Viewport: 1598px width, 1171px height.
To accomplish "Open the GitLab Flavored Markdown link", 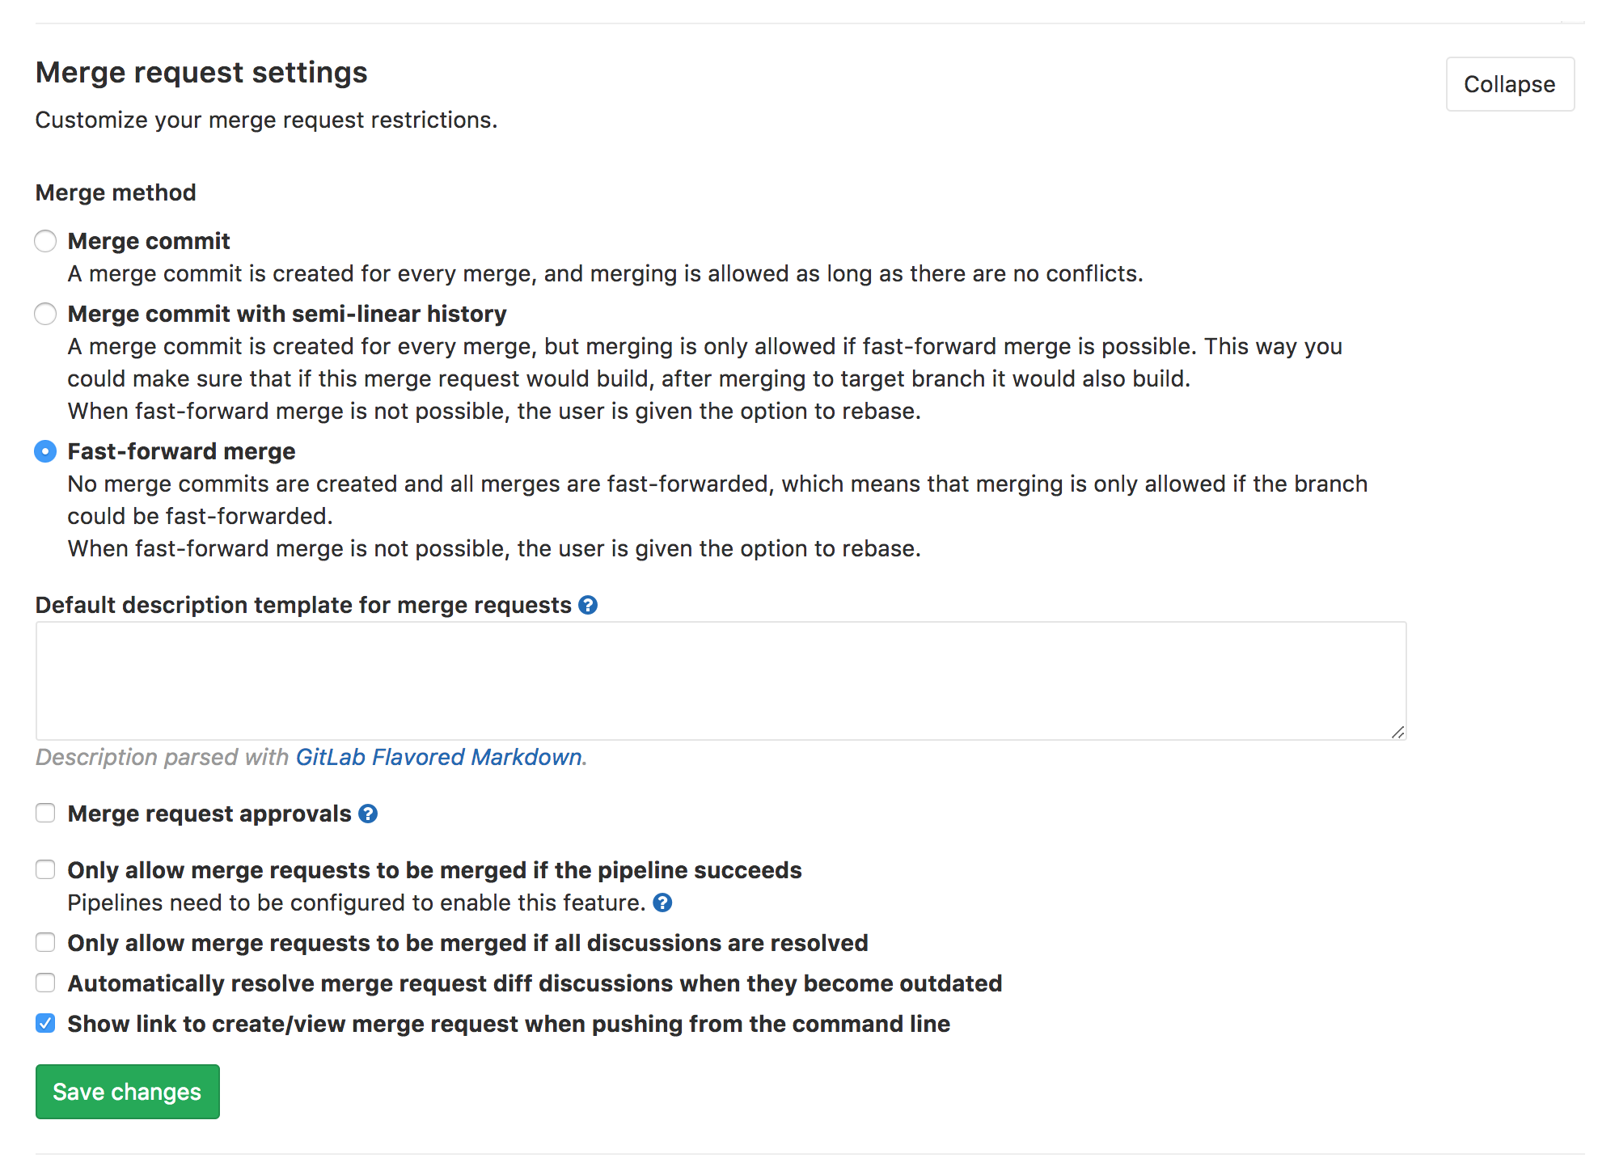I will [x=438, y=757].
